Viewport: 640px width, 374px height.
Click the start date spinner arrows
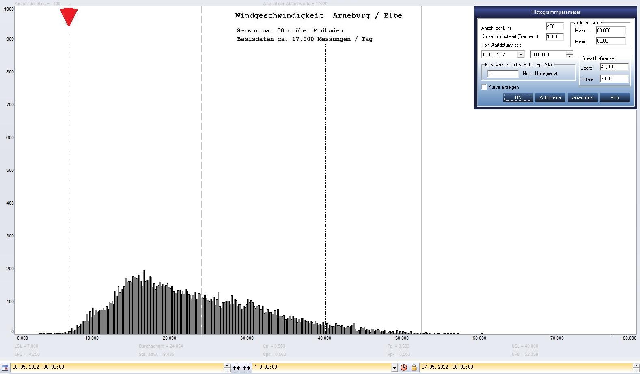[227, 368]
